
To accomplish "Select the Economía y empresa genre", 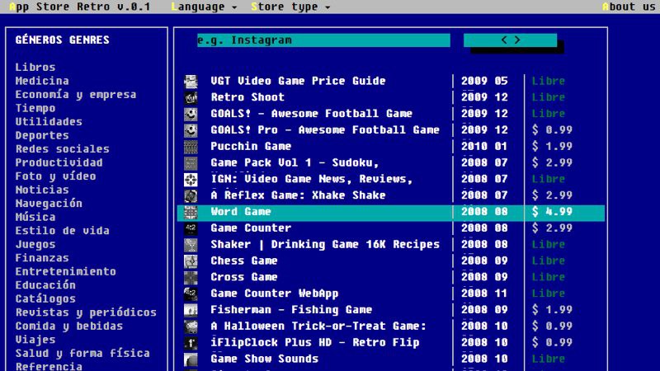I will pos(76,94).
